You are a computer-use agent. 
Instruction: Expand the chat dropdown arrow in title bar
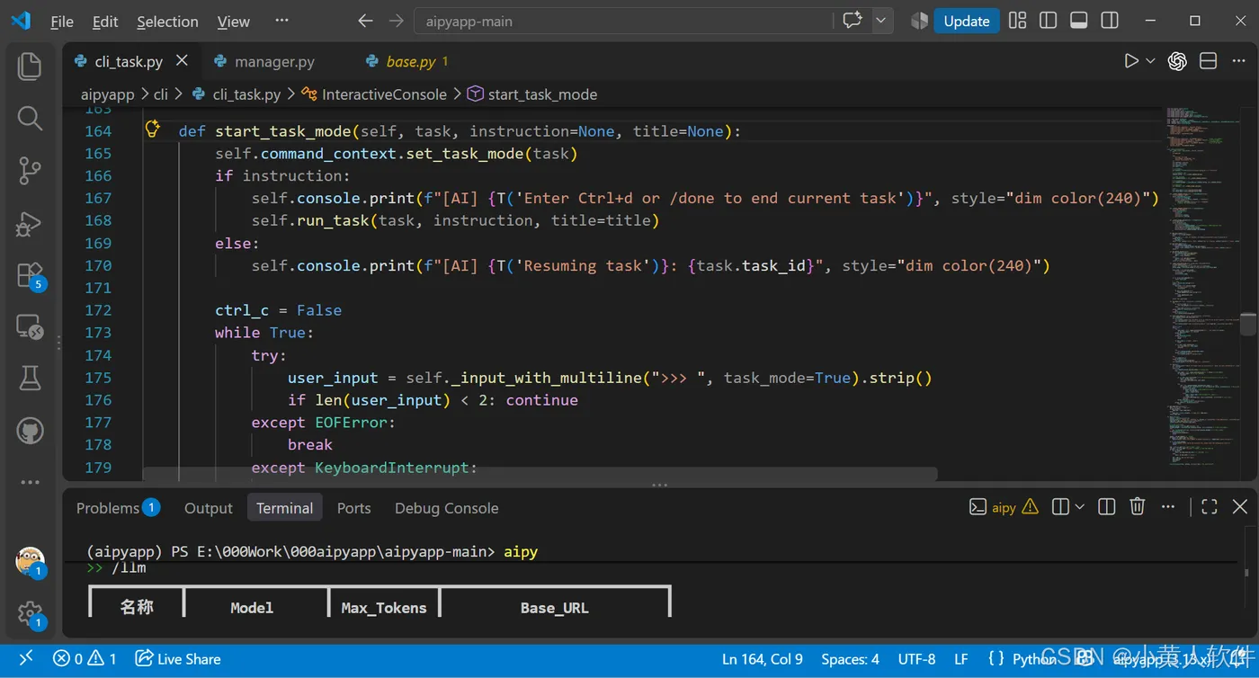881,21
